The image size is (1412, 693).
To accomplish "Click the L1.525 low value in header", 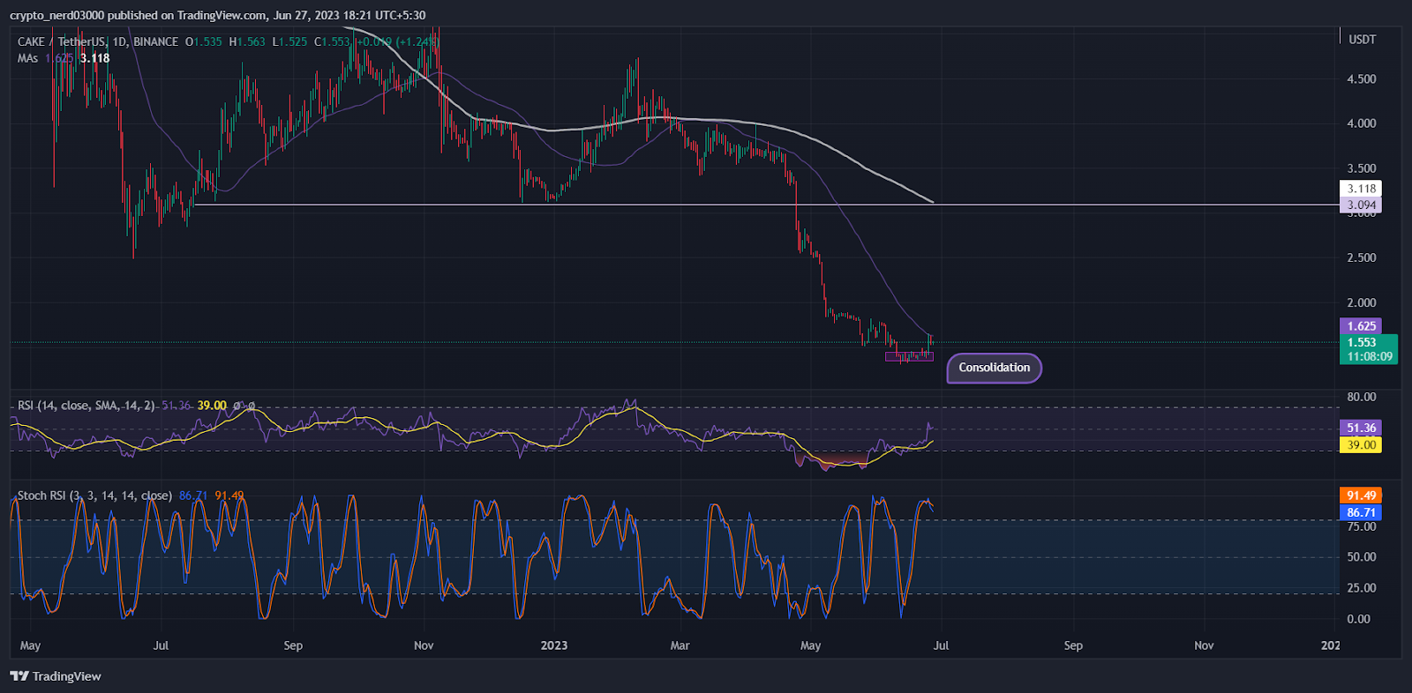I will 289,41.
